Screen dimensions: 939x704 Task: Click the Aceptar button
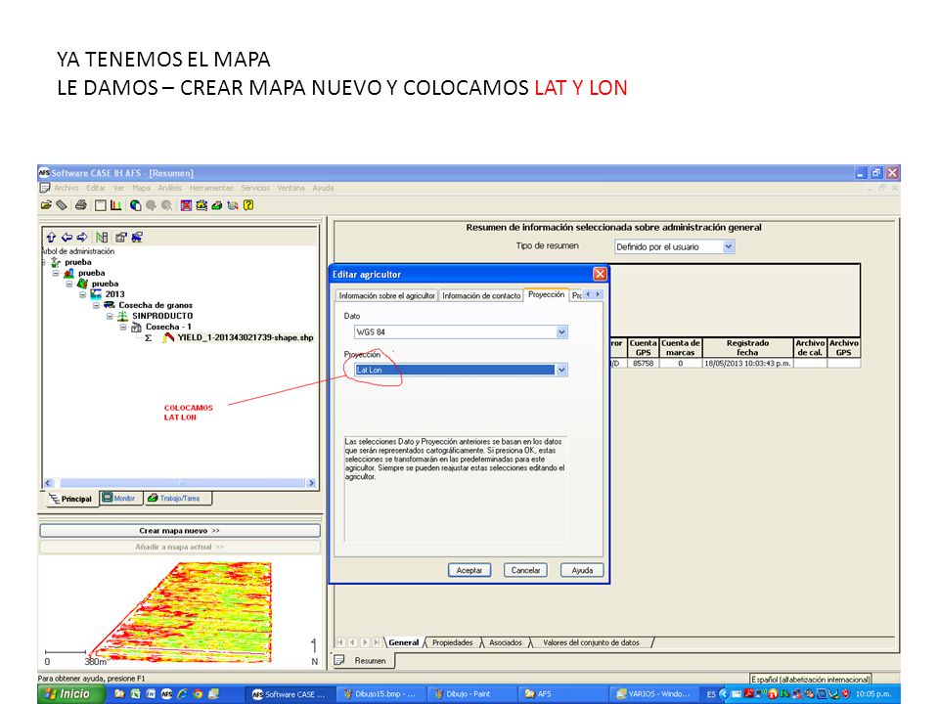[x=469, y=570]
